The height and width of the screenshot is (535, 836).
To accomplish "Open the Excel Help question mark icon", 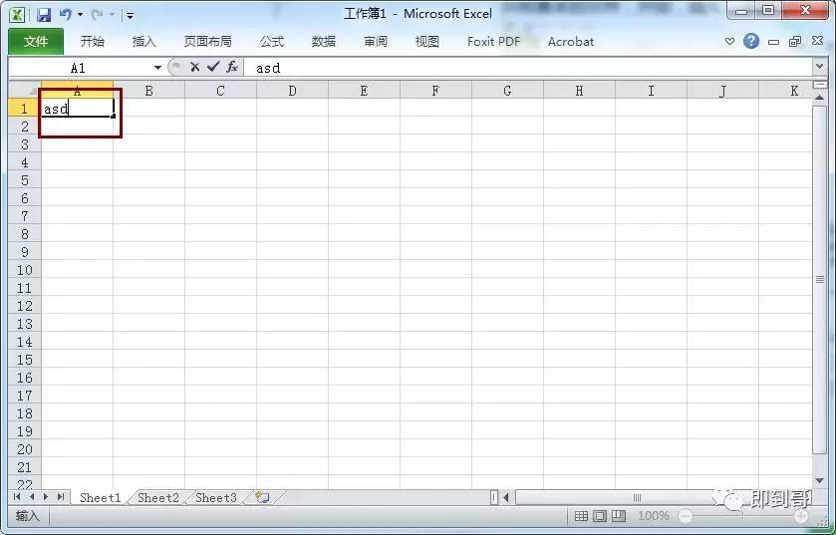I will click(751, 41).
